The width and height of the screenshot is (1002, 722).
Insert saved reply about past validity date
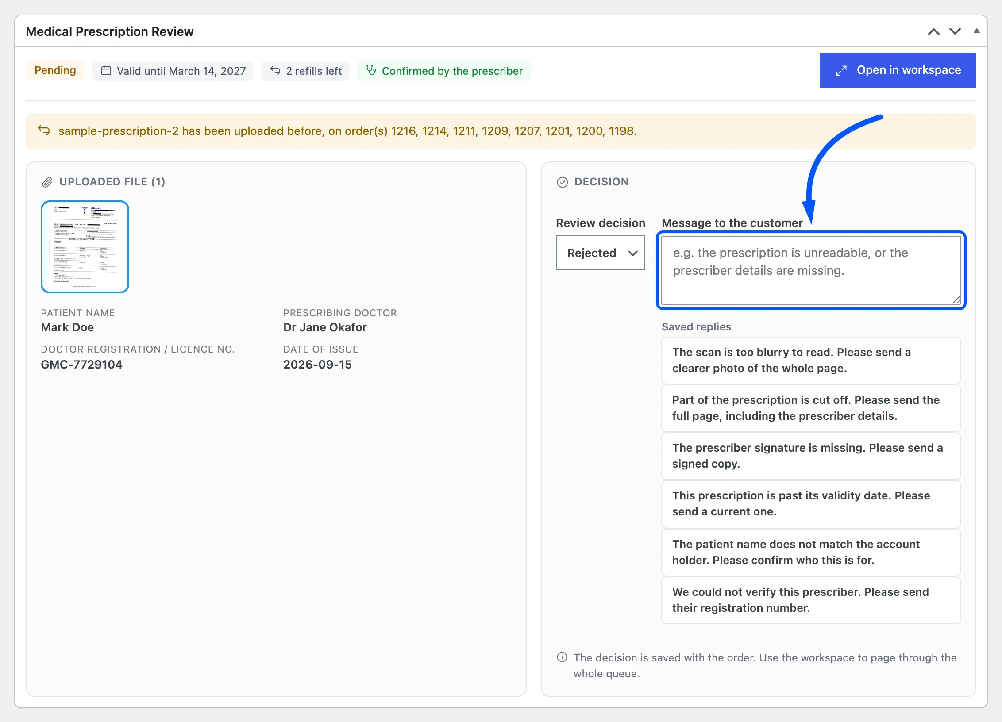click(x=811, y=504)
